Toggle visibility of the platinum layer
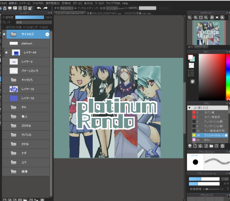This screenshot has height=201, width=230. [4, 43]
